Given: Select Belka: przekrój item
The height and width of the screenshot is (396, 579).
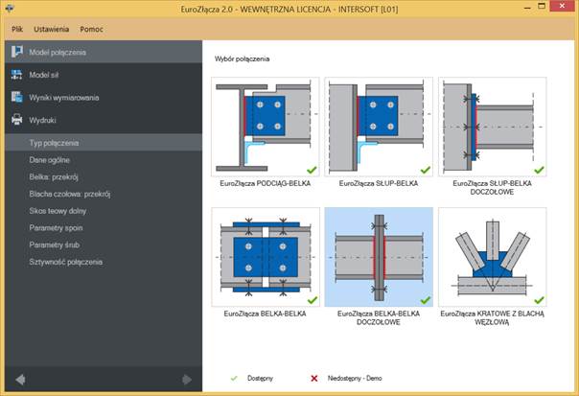Looking at the screenshot, I should tap(104, 177).
